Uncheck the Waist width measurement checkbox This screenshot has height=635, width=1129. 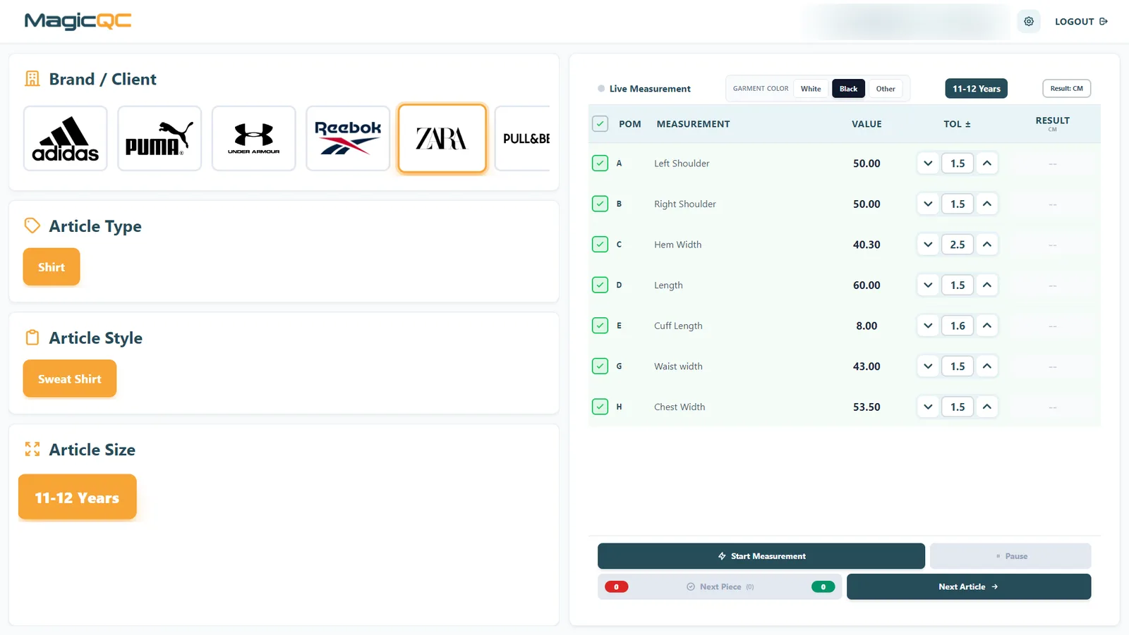click(x=600, y=366)
